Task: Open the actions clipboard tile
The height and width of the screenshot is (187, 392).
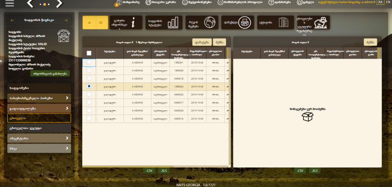Action: tap(275, 22)
